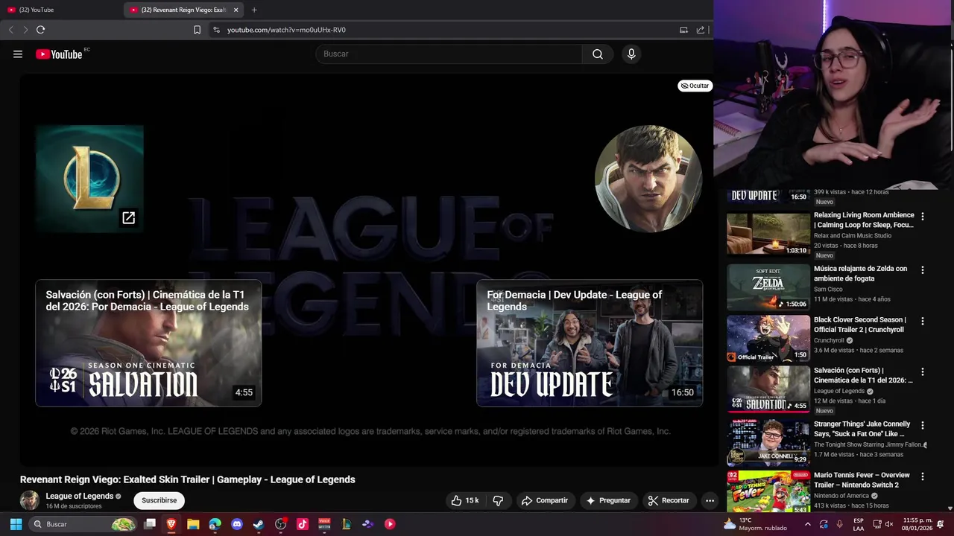Open Zelda relaxing music thumbnail
Screen dimensions: 954x536
(x=768, y=287)
